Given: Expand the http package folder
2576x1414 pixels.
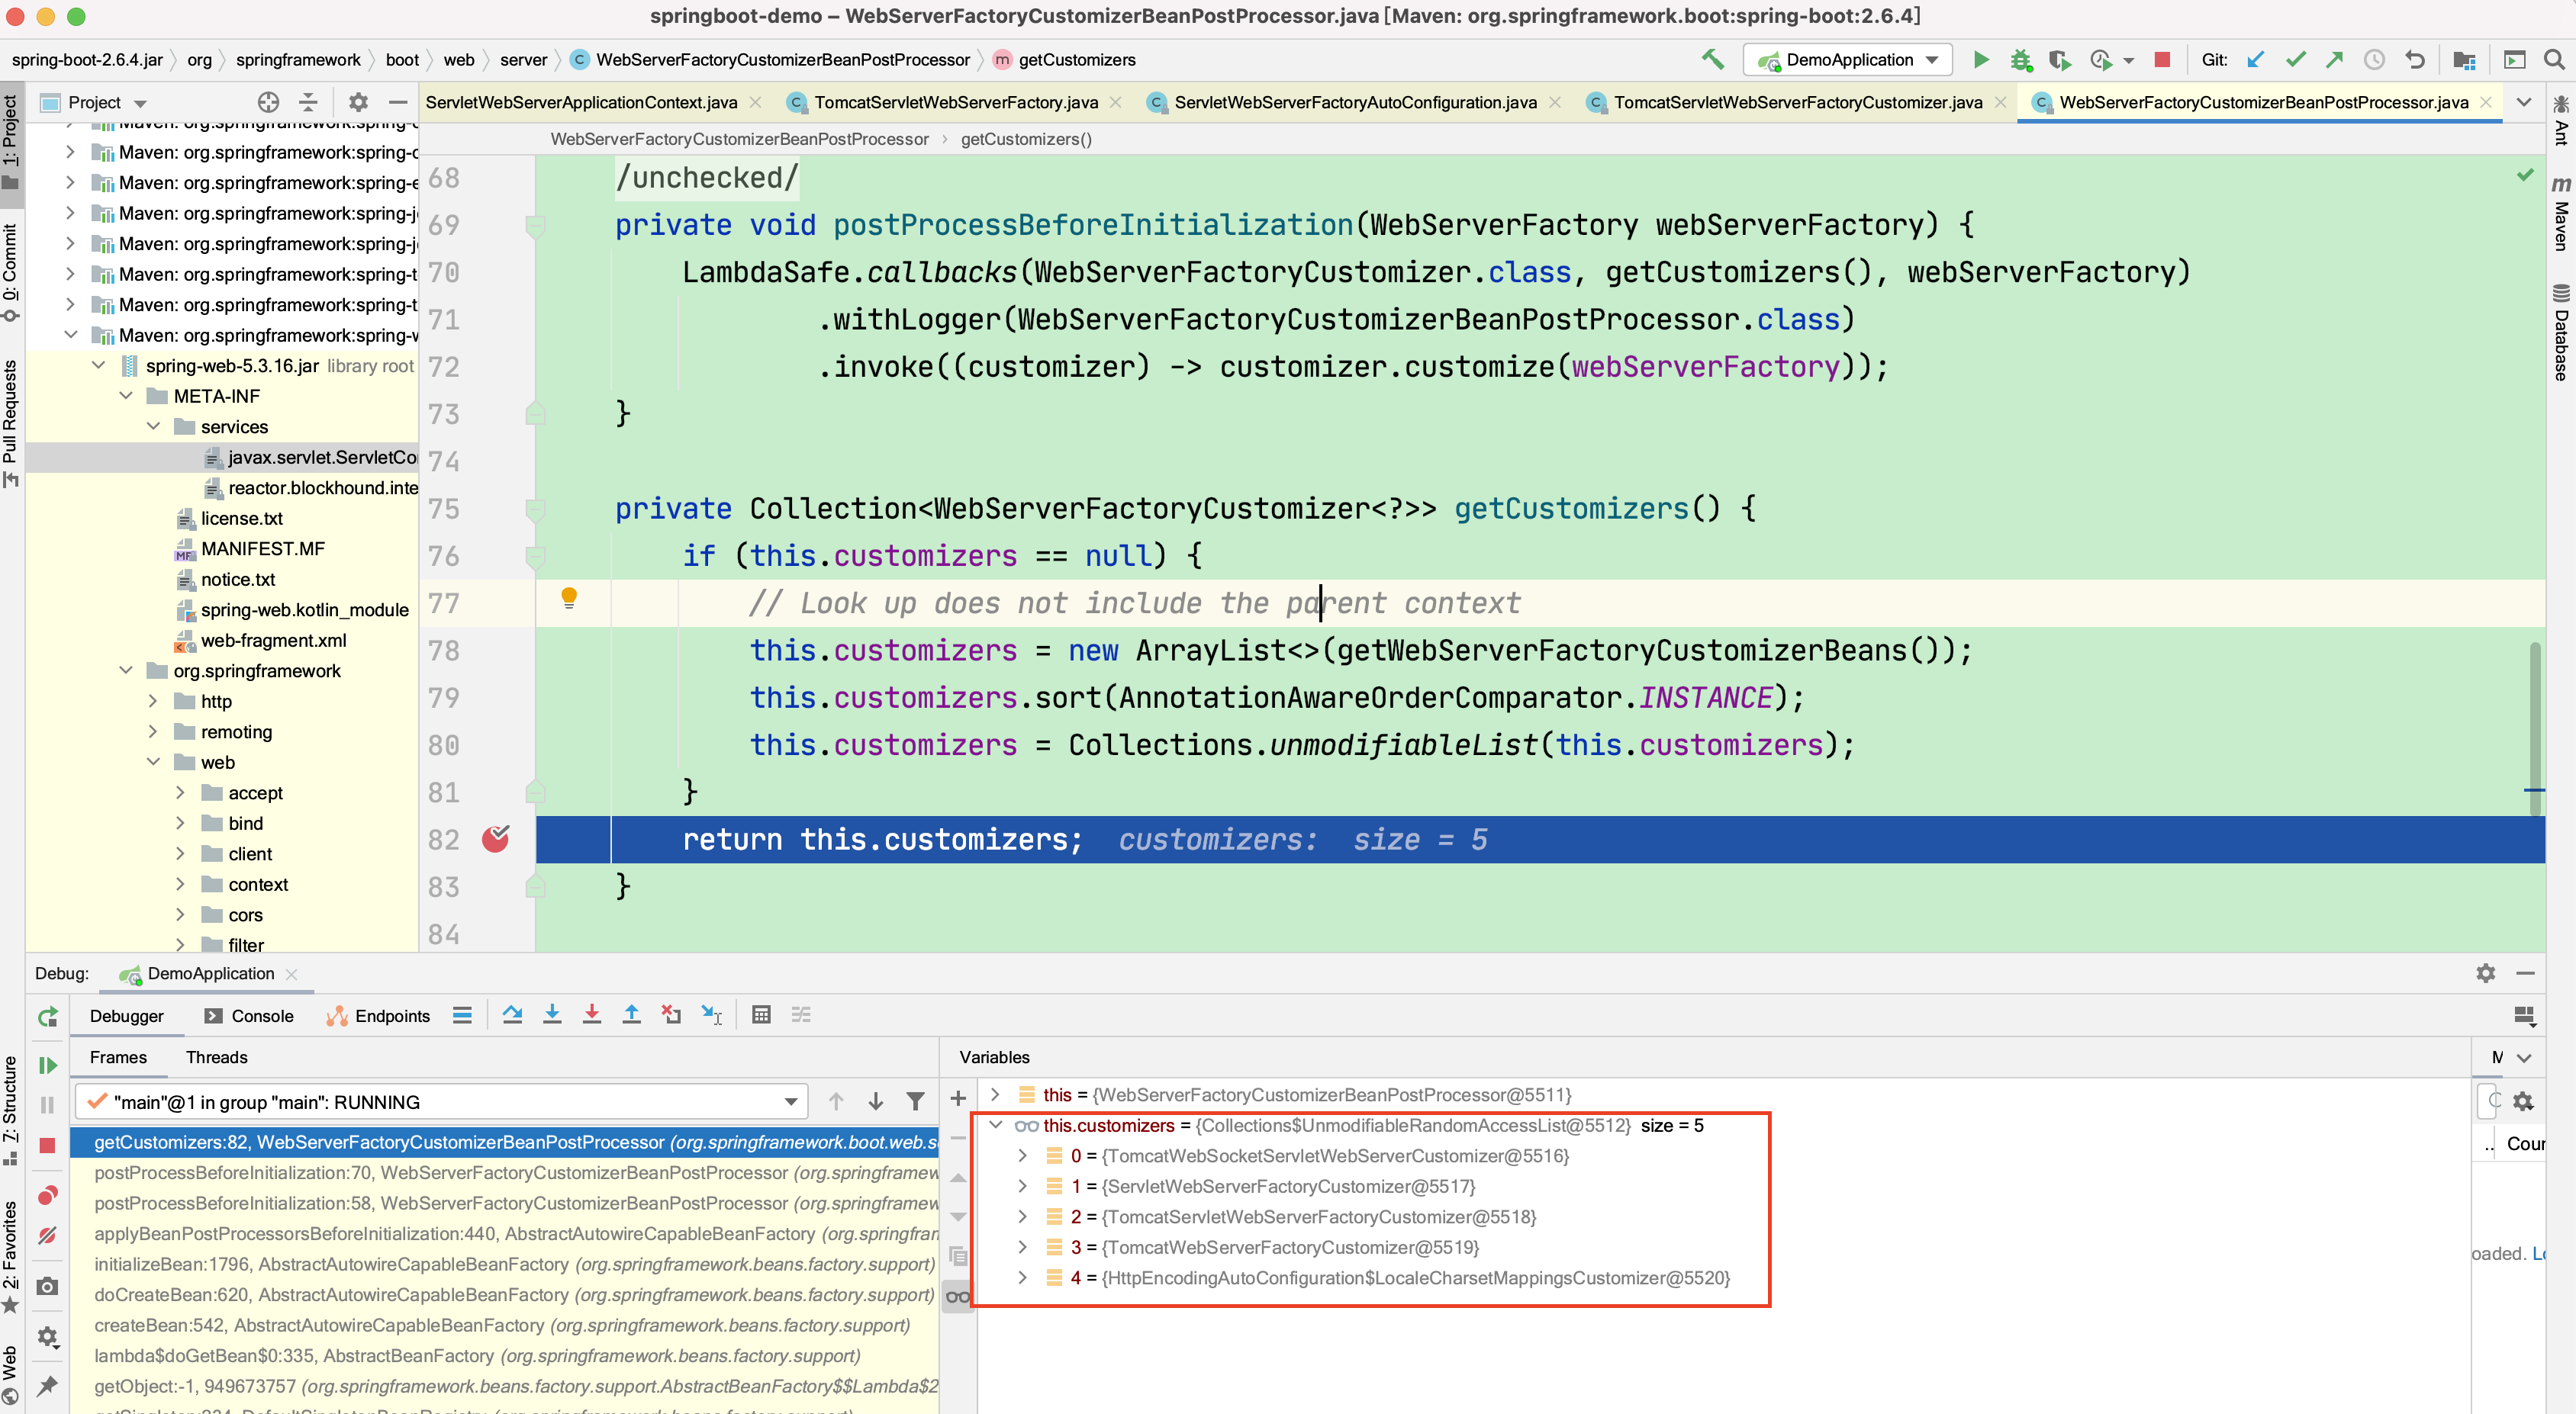Looking at the screenshot, I should coord(153,702).
